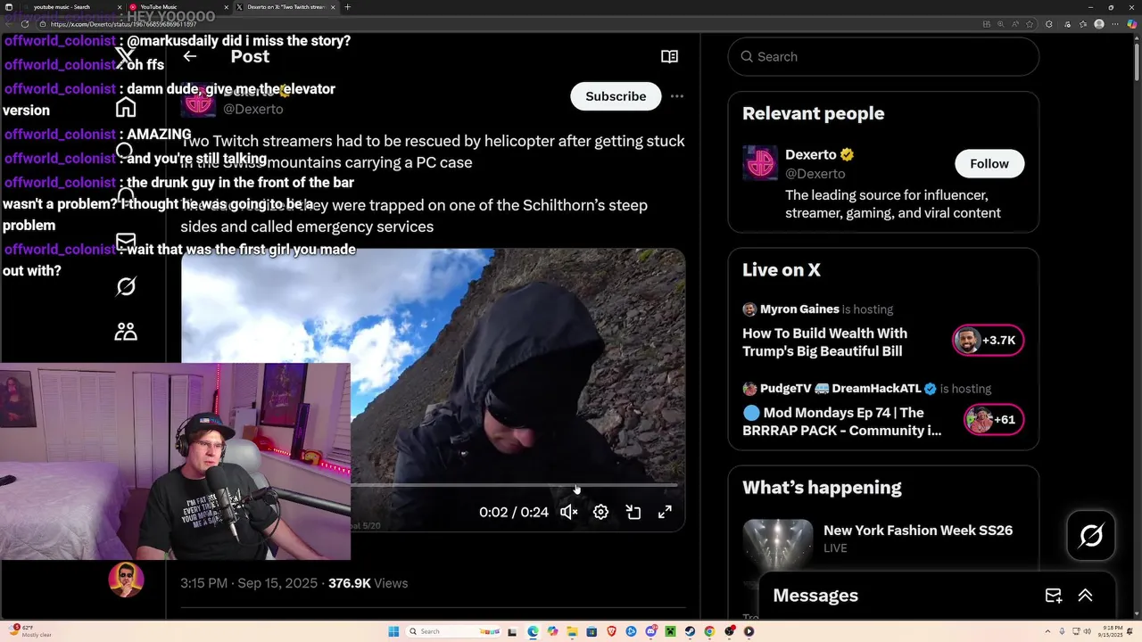Open New York Fashion Week SS26 trend

coord(917,530)
